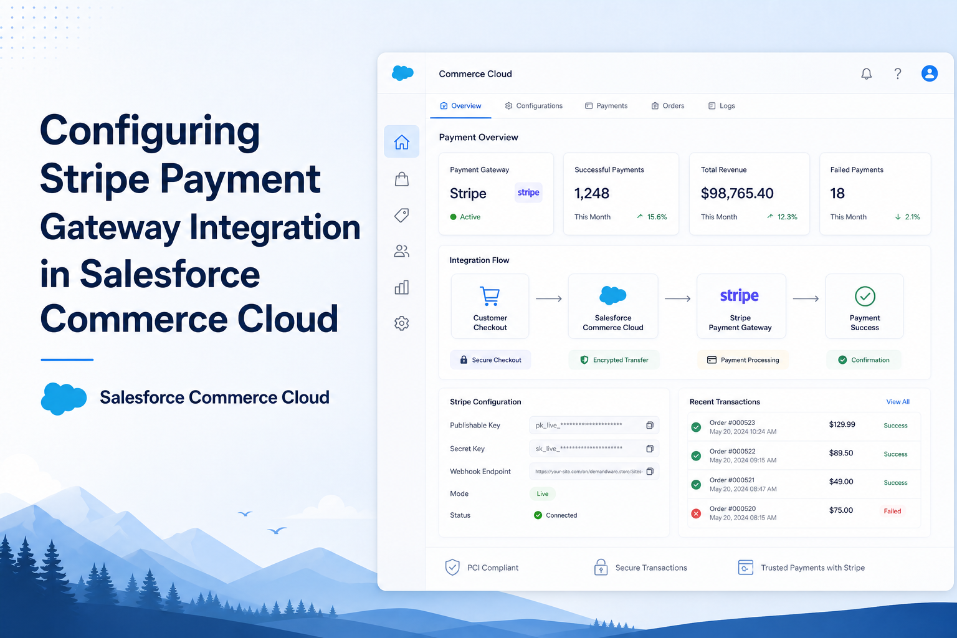Click the 'Order #000523' transaction title

[732, 422]
